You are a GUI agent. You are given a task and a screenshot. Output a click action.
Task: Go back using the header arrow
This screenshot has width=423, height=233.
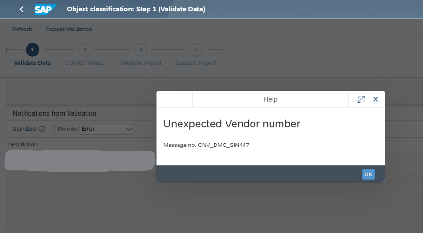click(21, 9)
